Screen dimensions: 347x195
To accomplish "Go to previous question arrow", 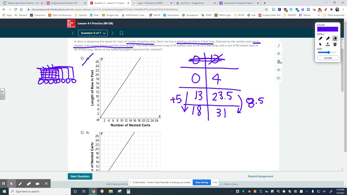I will (x=73, y=33).
